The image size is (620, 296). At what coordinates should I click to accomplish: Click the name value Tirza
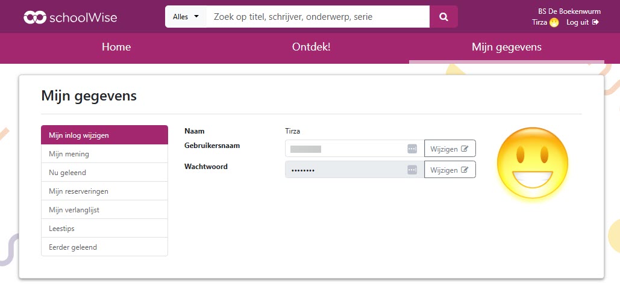coord(293,131)
